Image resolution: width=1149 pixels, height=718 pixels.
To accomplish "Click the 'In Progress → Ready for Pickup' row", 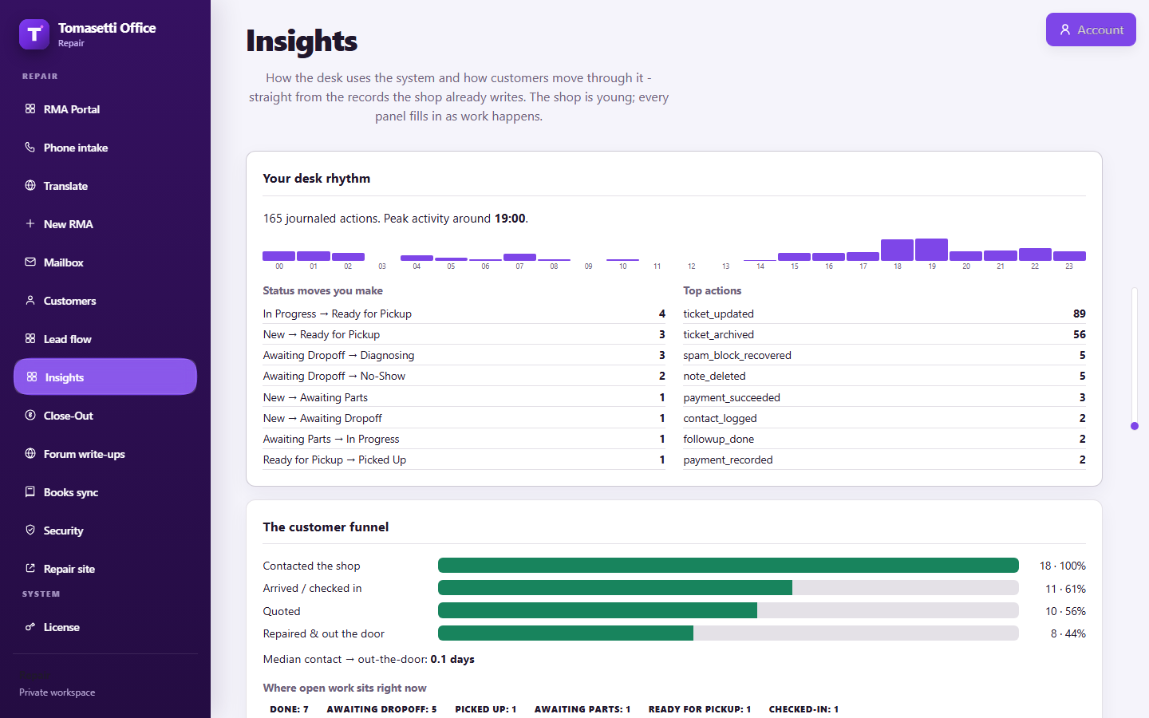I will point(464,314).
